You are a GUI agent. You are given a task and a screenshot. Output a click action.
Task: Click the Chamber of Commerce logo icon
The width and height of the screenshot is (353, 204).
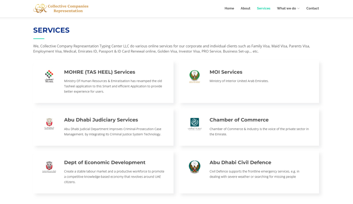(x=195, y=124)
